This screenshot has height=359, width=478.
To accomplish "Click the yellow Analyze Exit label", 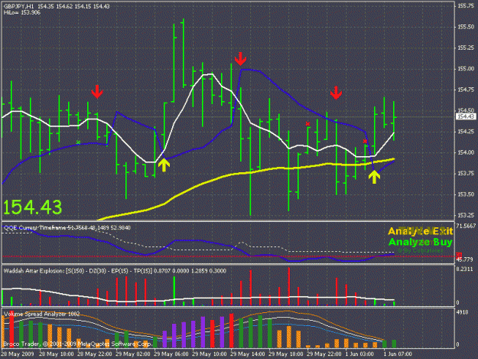I will click(421, 231).
